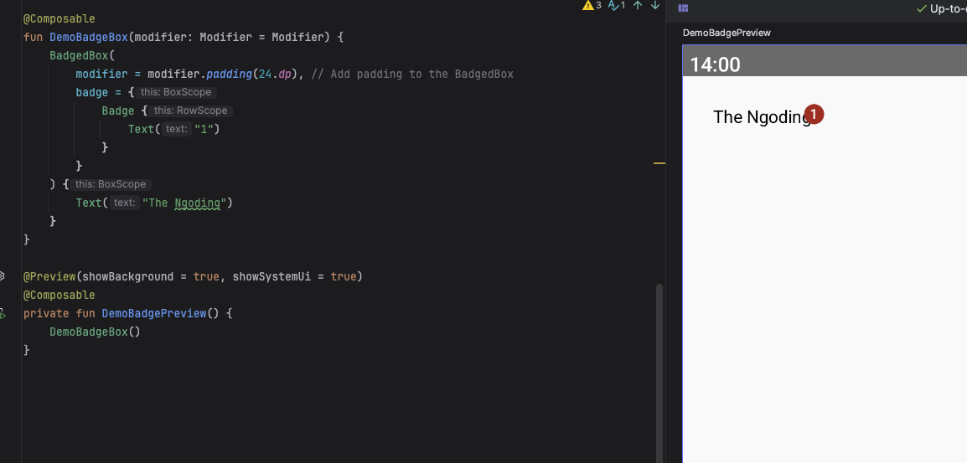Open the preview layout mode icon
The height and width of the screenshot is (463, 967).
tap(683, 8)
